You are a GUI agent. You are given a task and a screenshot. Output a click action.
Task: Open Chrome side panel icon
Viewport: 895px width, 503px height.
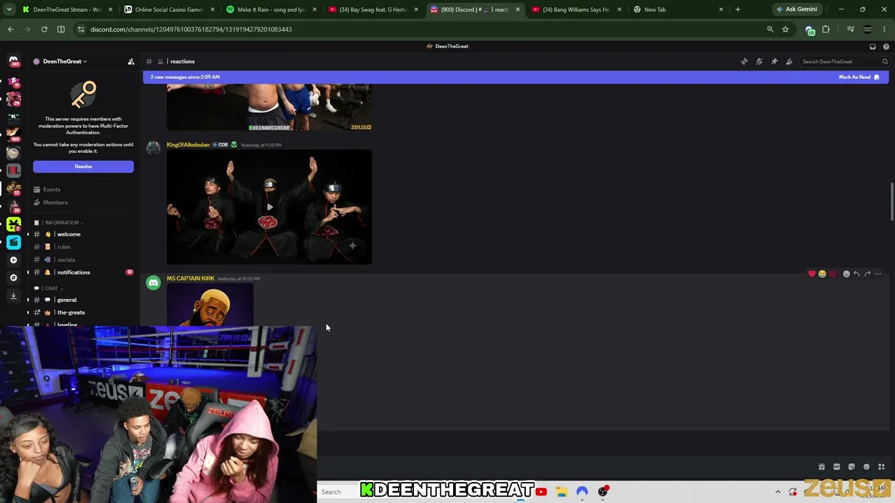(x=61, y=29)
